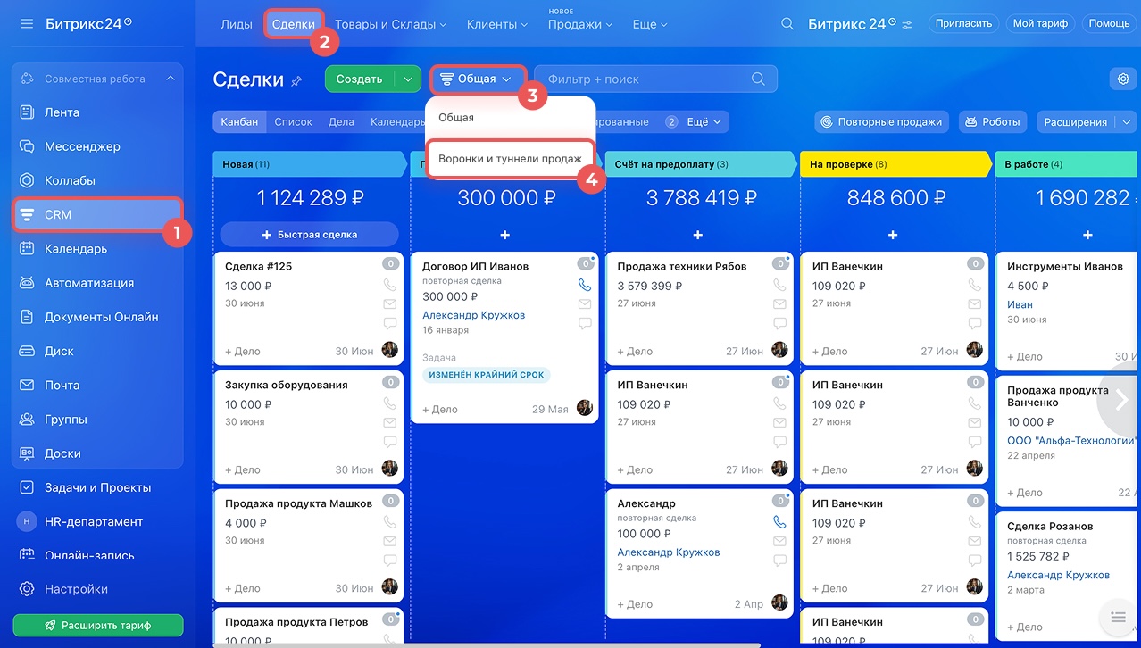This screenshot has height=648, width=1141.
Task: Open ООО "Альфа-Технологии" client link
Action: tap(1072, 441)
